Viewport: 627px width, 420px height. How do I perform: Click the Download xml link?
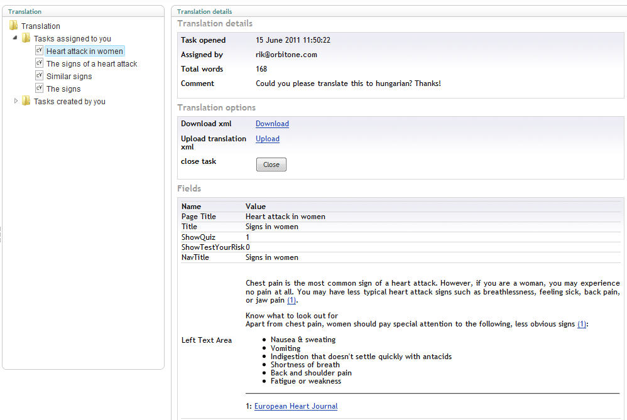pos(272,124)
